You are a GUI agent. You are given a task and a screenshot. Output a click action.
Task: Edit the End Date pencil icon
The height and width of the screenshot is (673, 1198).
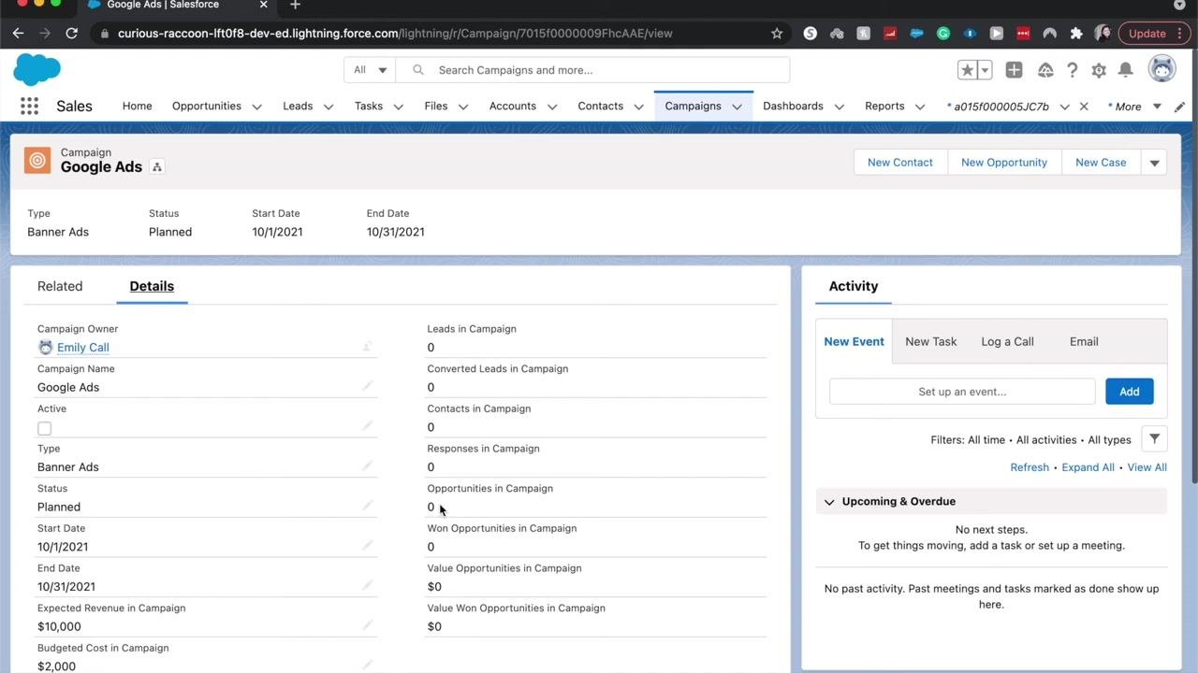(368, 585)
